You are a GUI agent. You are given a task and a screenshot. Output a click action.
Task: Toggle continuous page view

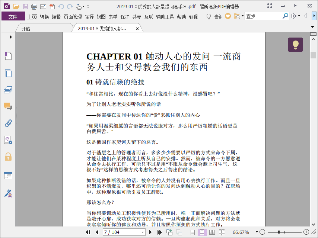[202, 232]
